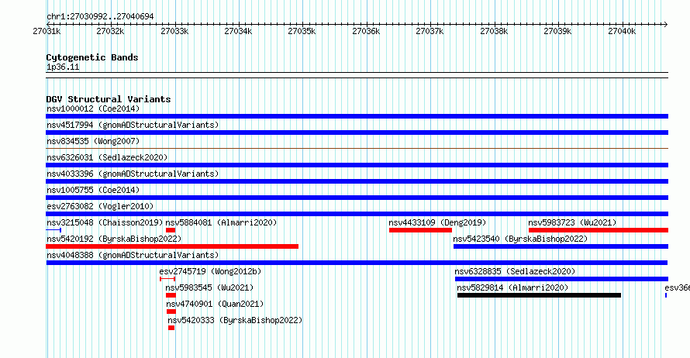Click the nsv4740901 (Quan2021) label

coord(215,304)
